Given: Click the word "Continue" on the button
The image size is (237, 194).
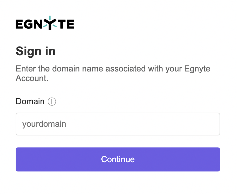Looking at the screenshot, I should click(x=118, y=159).
